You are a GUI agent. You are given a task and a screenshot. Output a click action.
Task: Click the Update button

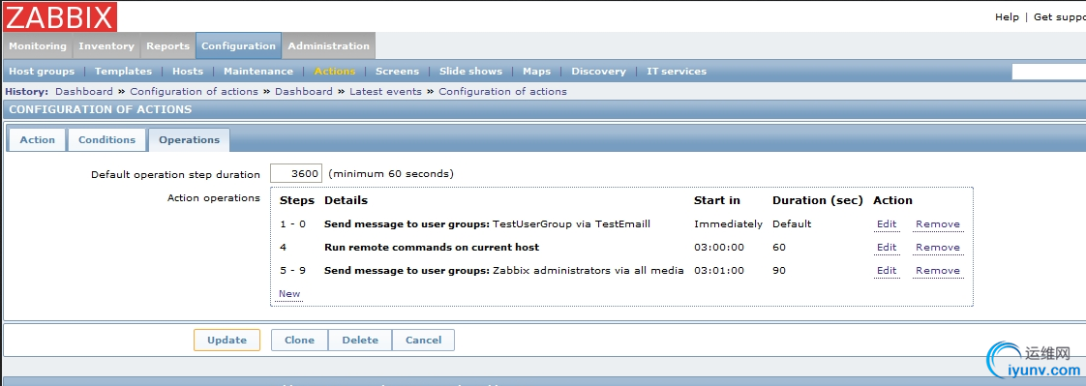pyautogui.click(x=227, y=340)
